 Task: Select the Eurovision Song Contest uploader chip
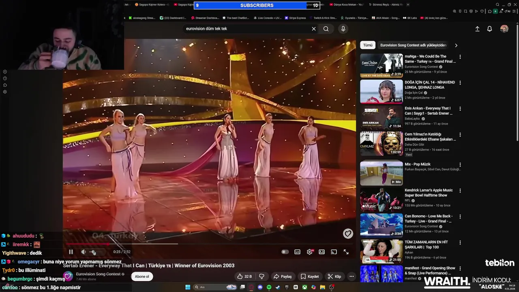pyautogui.click(x=413, y=45)
